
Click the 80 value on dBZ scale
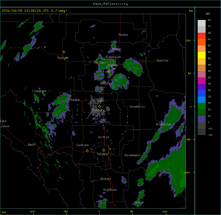click(209, 20)
